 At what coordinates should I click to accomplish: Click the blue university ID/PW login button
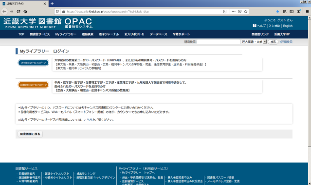[x=33, y=63]
